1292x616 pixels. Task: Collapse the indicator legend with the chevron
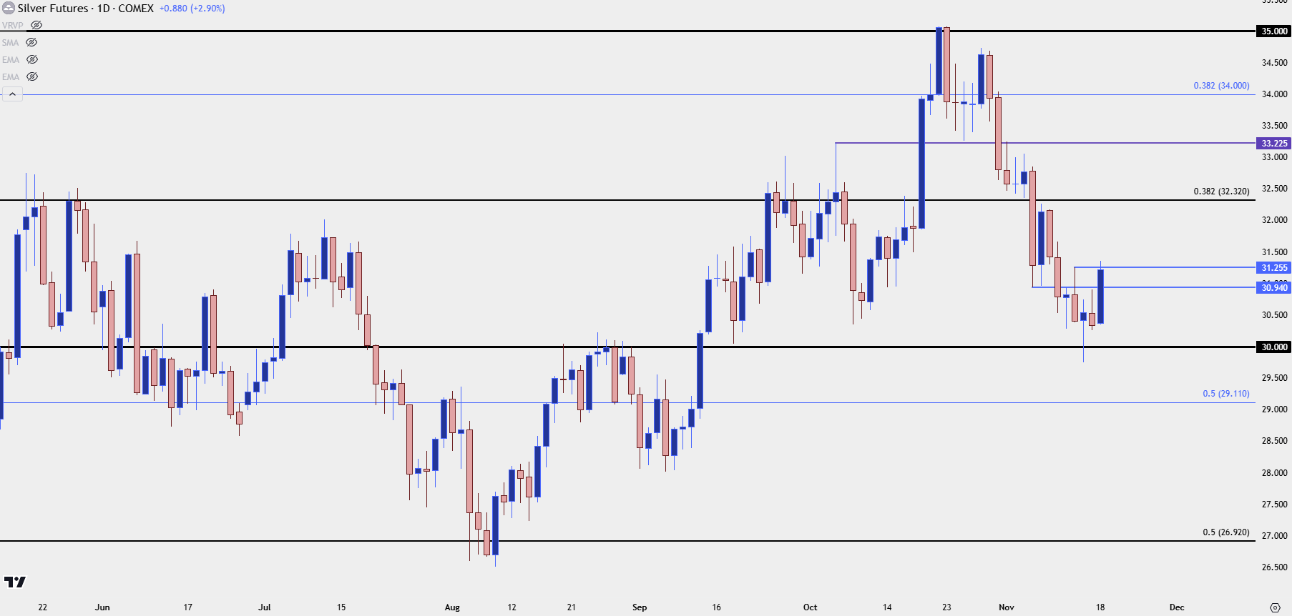(x=12, y=94)
